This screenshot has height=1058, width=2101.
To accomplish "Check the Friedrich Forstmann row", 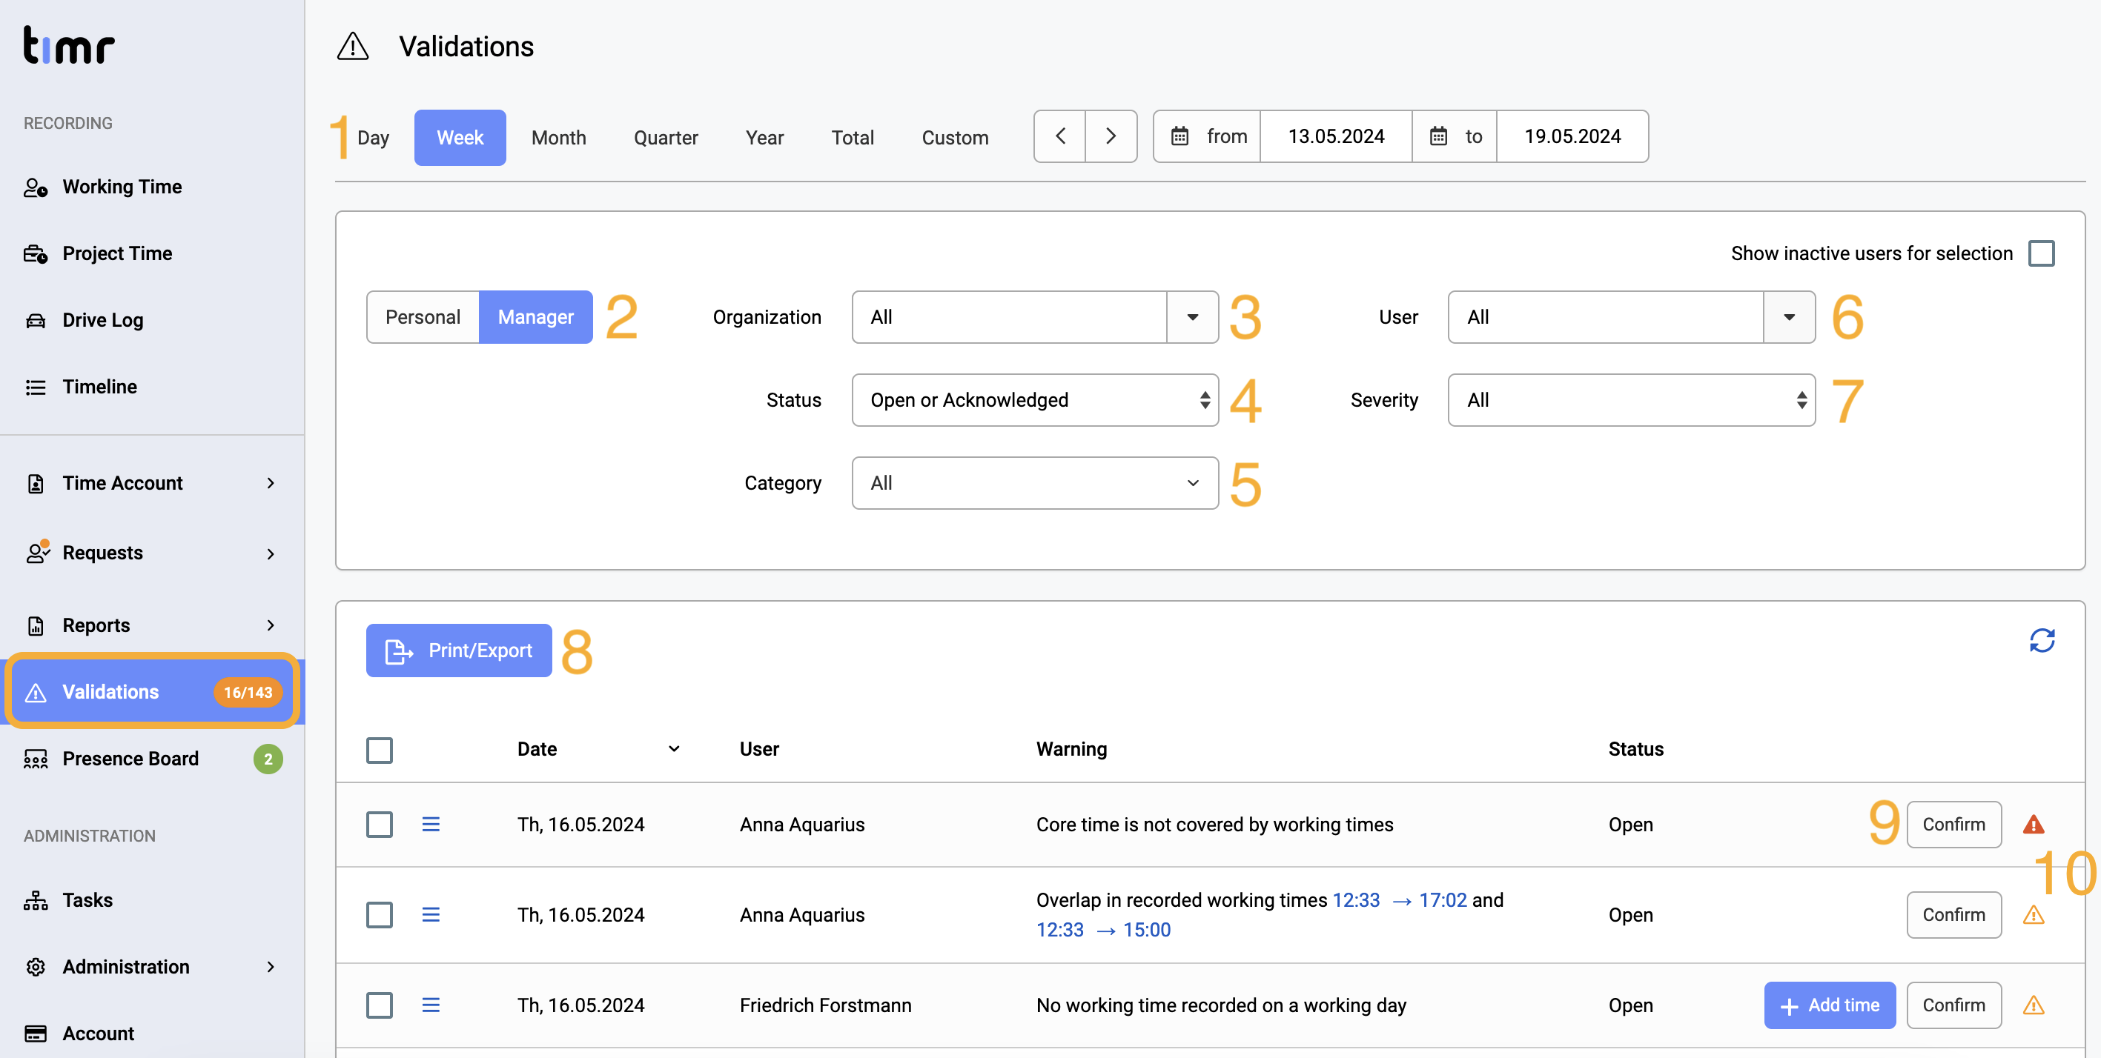I will (x=380, y=1005).
